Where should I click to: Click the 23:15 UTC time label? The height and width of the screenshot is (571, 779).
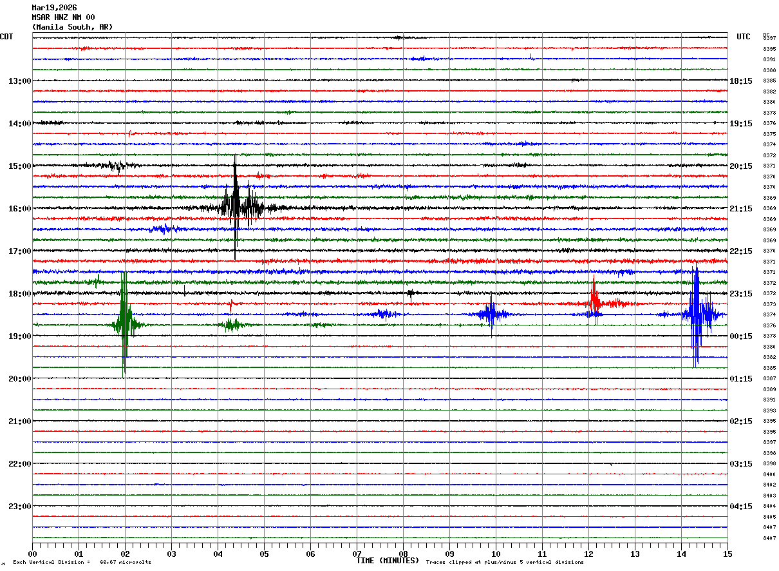pos(741,294)
